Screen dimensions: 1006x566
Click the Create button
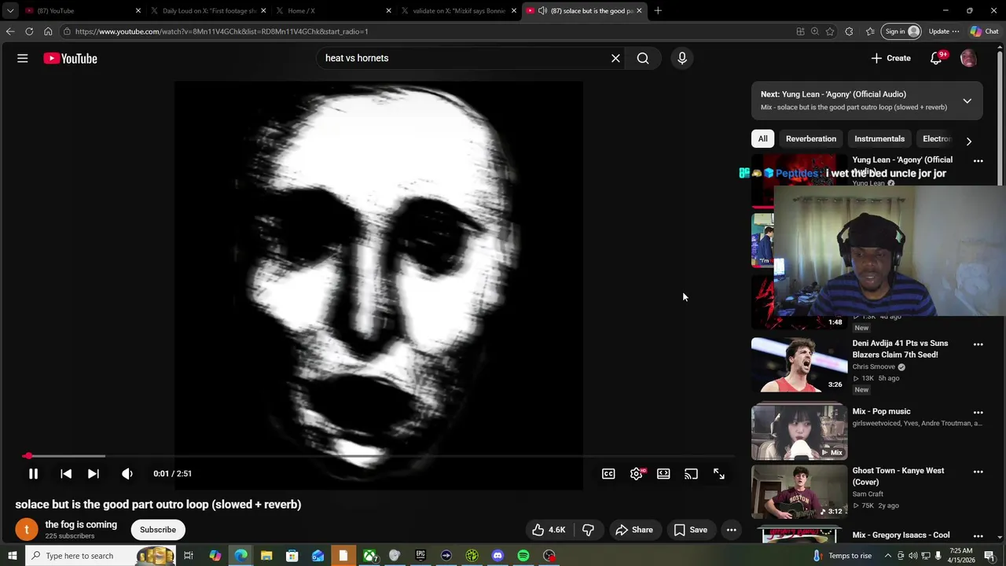pyautogui.click(x=890, y=58)
